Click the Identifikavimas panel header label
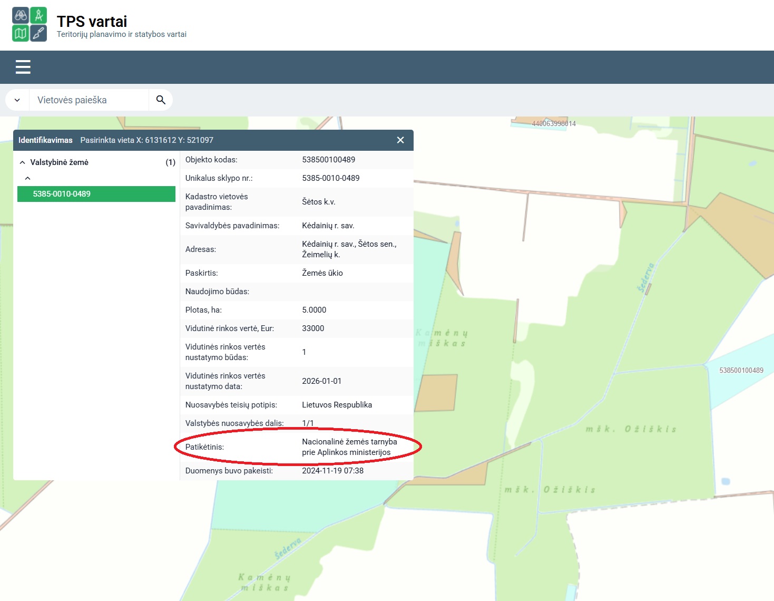The height and width of the screenshot is (601, 774). click(x=45, y=140)
